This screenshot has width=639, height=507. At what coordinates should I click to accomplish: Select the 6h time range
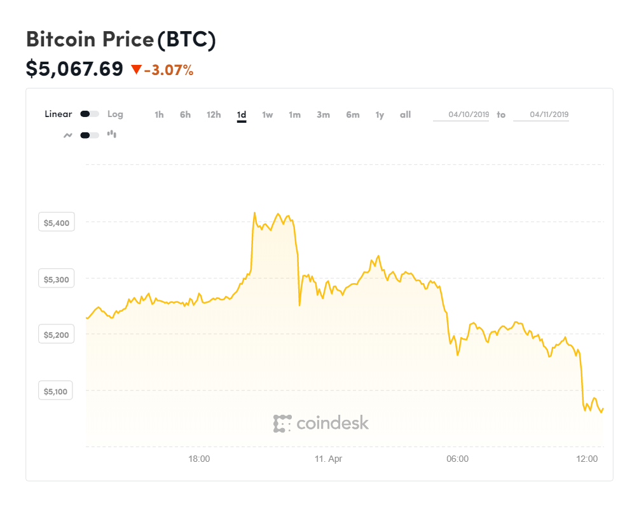185,115
